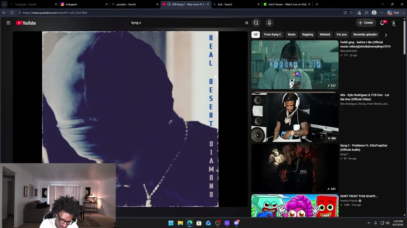Open Outlook from the taskbar

(x=208, y=223)
